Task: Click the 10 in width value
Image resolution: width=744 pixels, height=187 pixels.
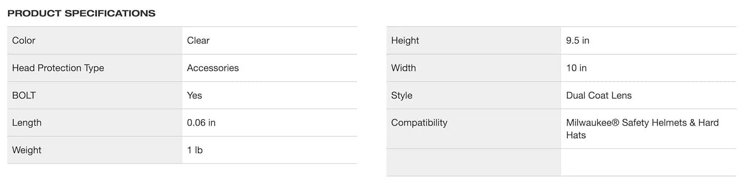Action: pyautogui.click(x=576, y=68)
